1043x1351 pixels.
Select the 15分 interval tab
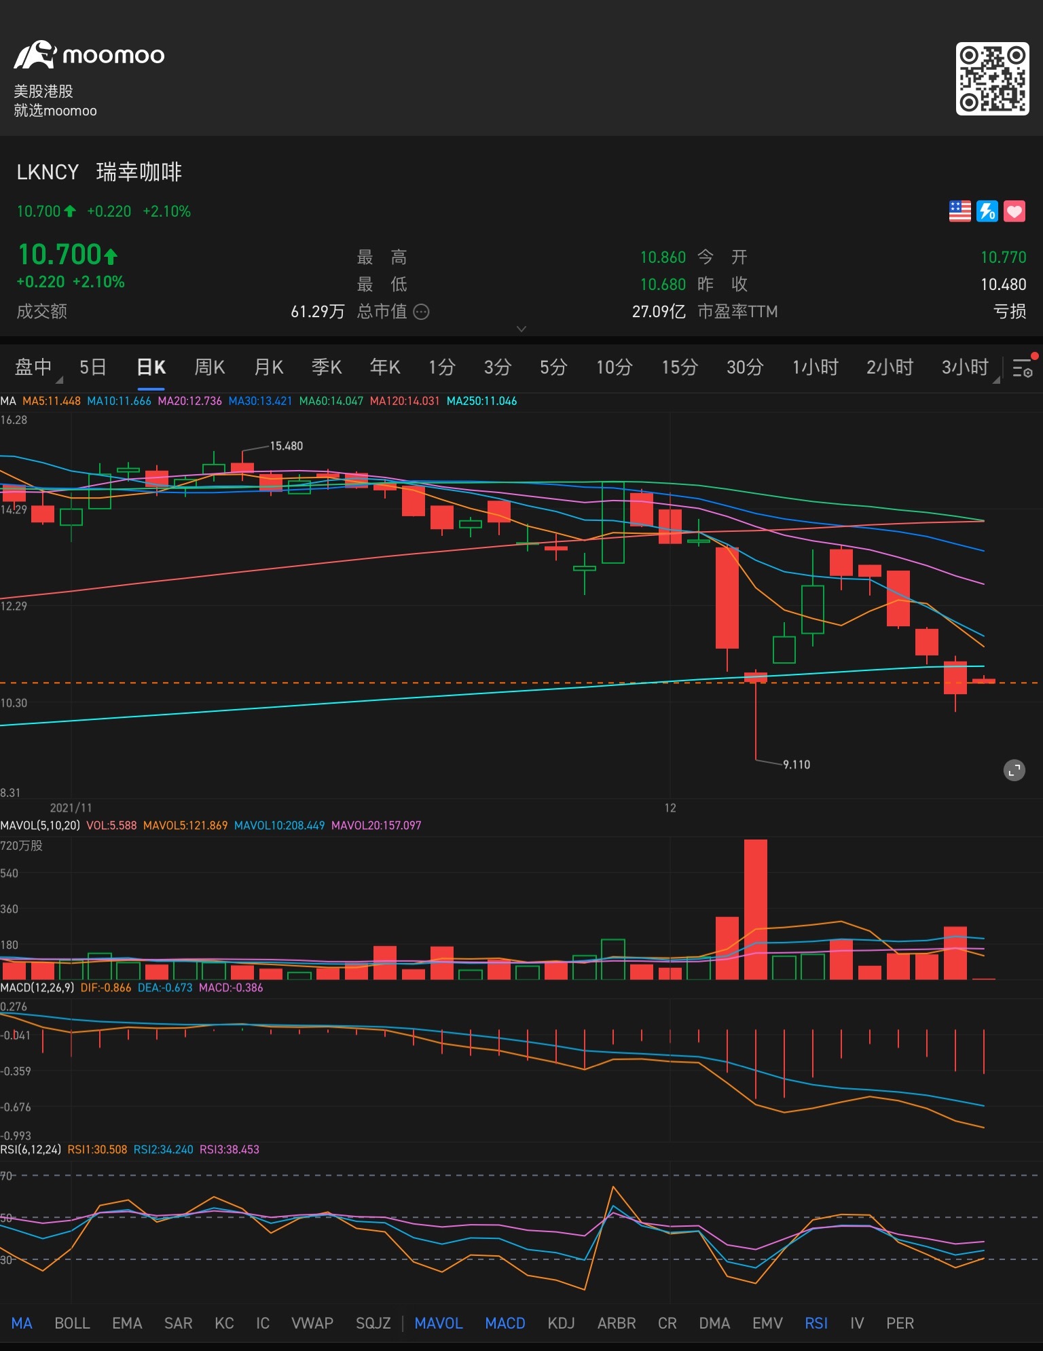(x=680, y=367)
